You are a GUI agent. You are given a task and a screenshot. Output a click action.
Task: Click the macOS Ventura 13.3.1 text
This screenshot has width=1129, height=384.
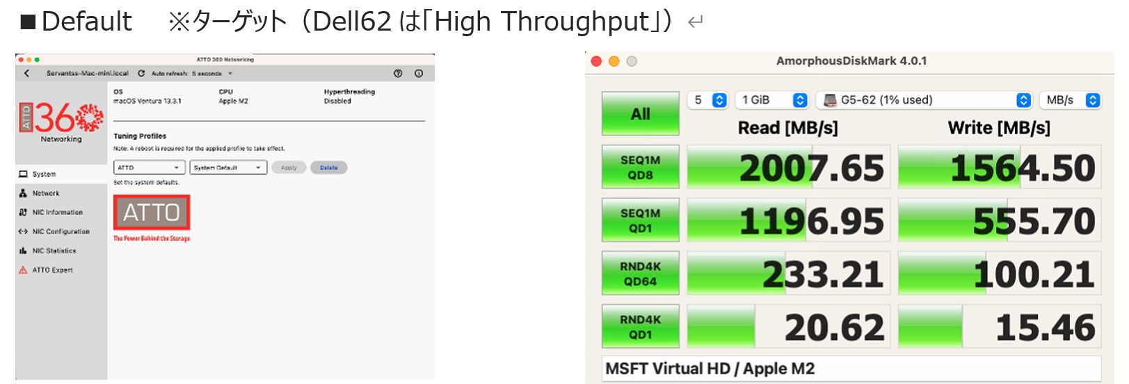click(147, 101)
